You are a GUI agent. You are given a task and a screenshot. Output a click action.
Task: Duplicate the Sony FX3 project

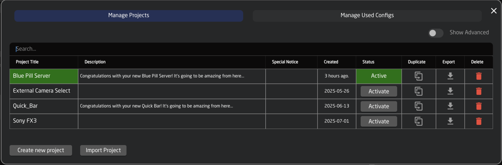pos(419,121)
